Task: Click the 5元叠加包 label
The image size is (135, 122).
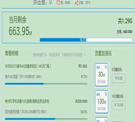Action: [117, 70]
